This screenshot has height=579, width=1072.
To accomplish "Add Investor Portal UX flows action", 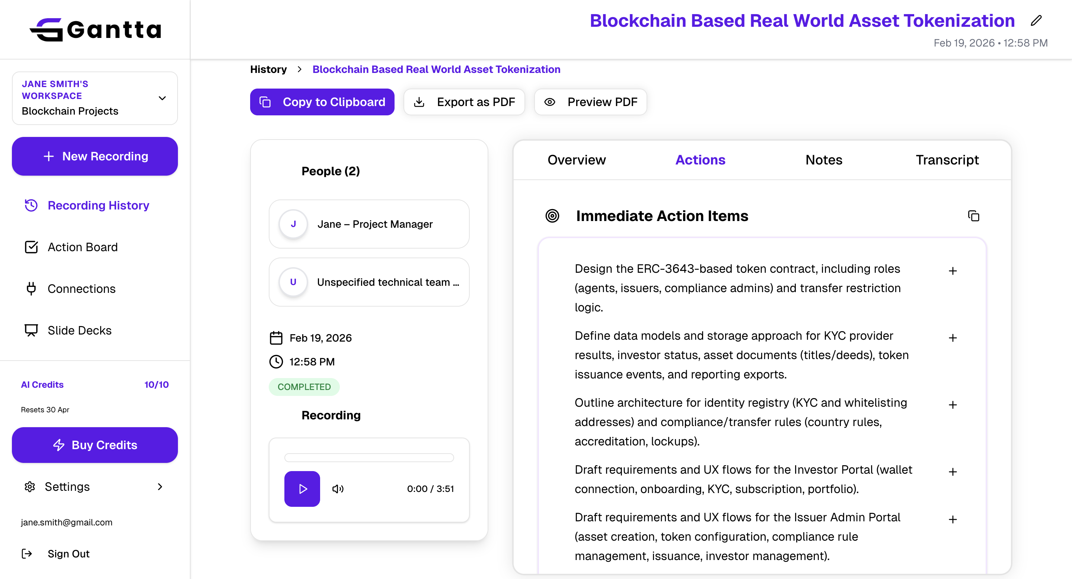I will pyautogui.click(x=953, y=472).
